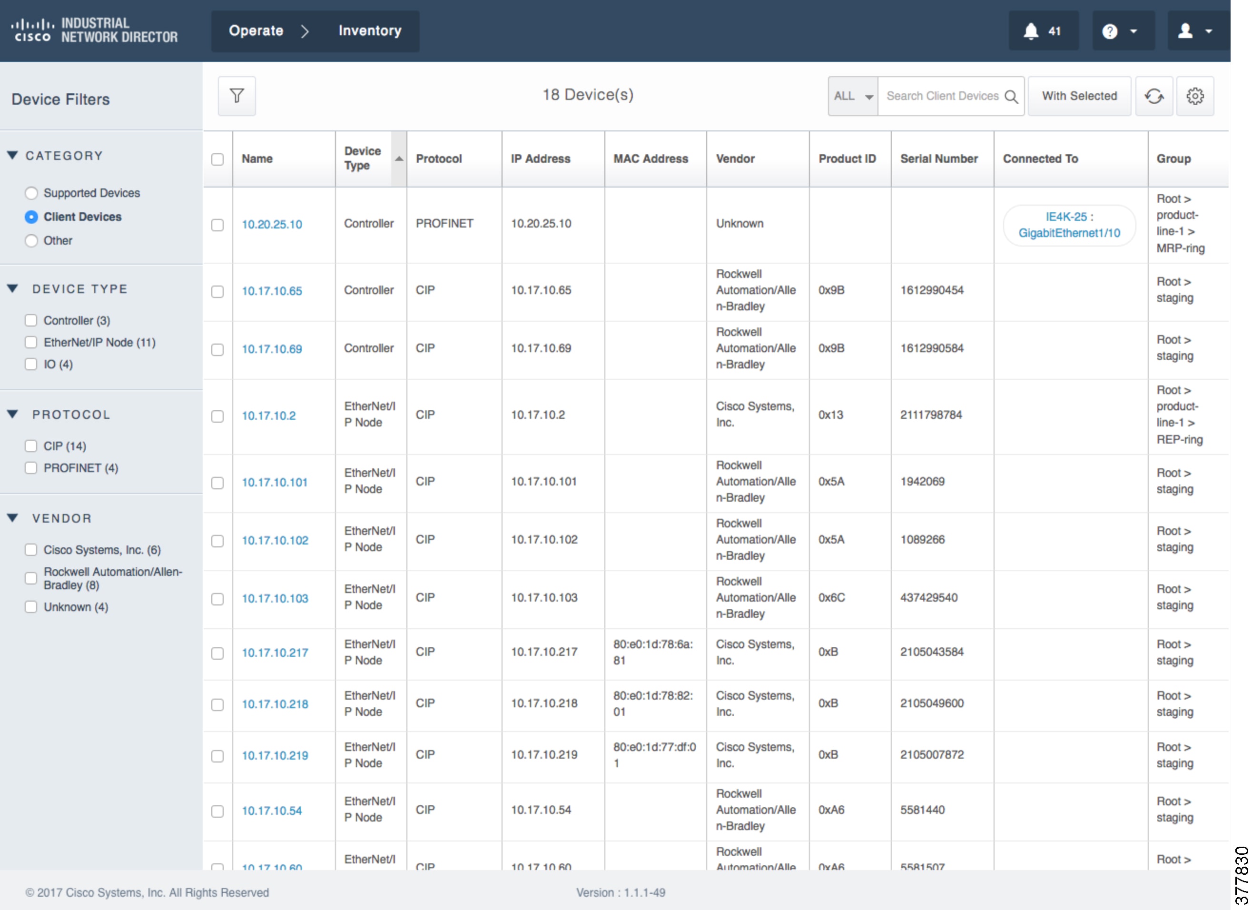Check the Rockwell Automation/Allen-Bradley (8) filter
This screenshot has width=1252, height=910.
tap(31, 578)
